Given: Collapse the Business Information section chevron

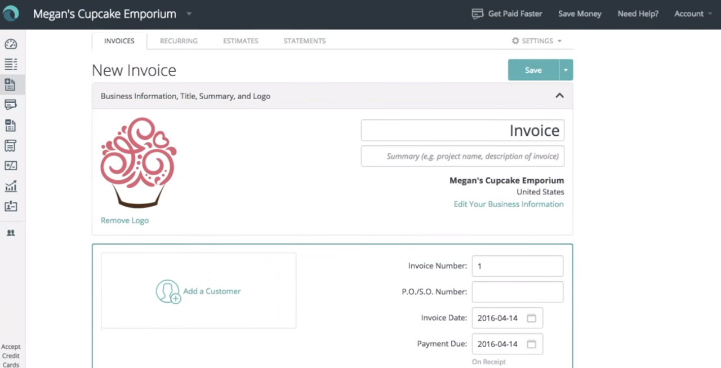Looking at the screenshot, I should click(559, 96).
